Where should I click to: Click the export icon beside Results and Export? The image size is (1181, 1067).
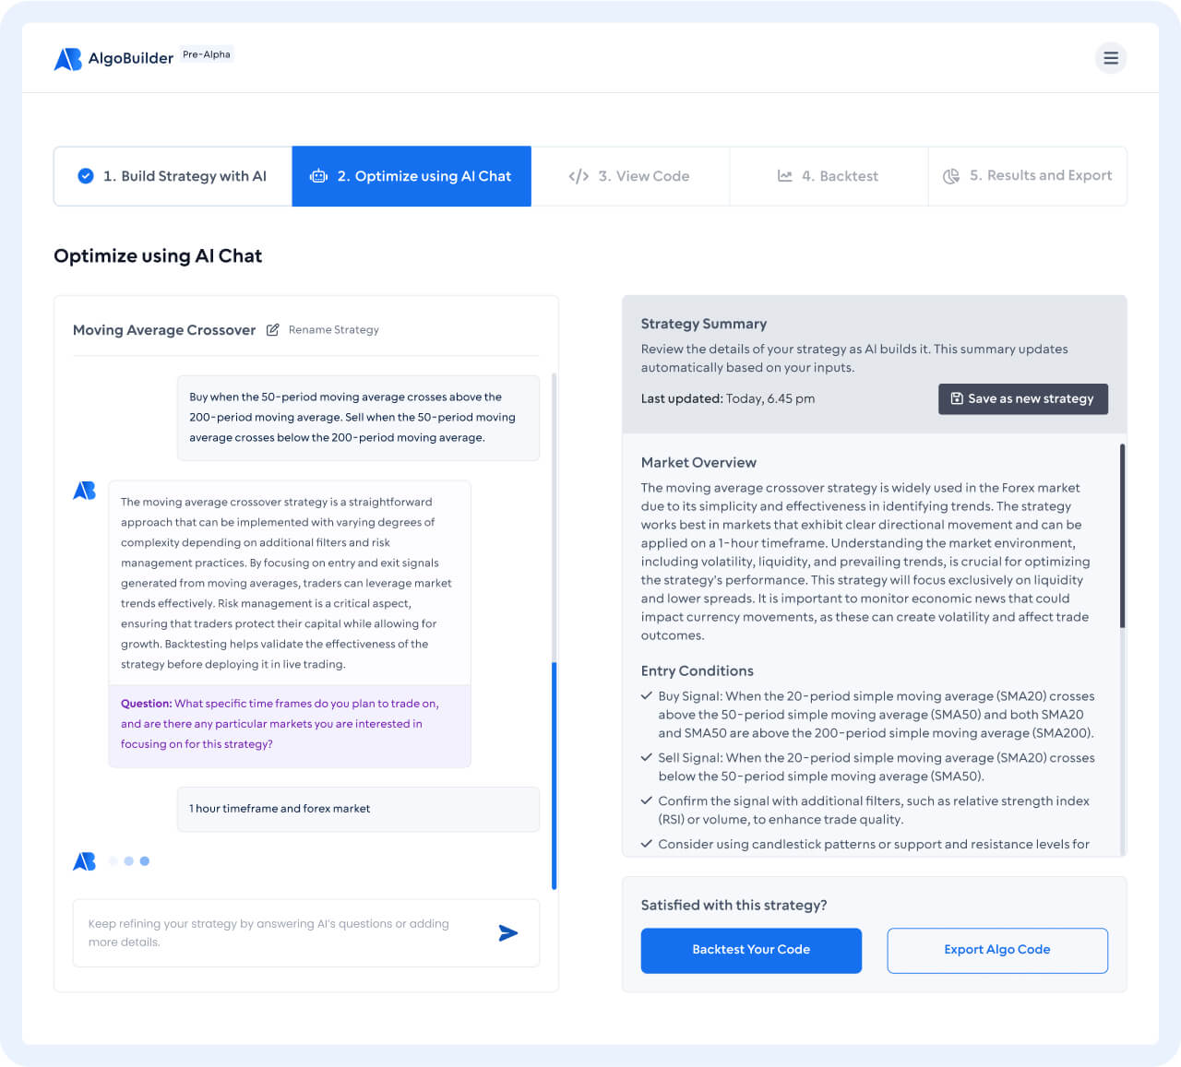coord(951,175)
